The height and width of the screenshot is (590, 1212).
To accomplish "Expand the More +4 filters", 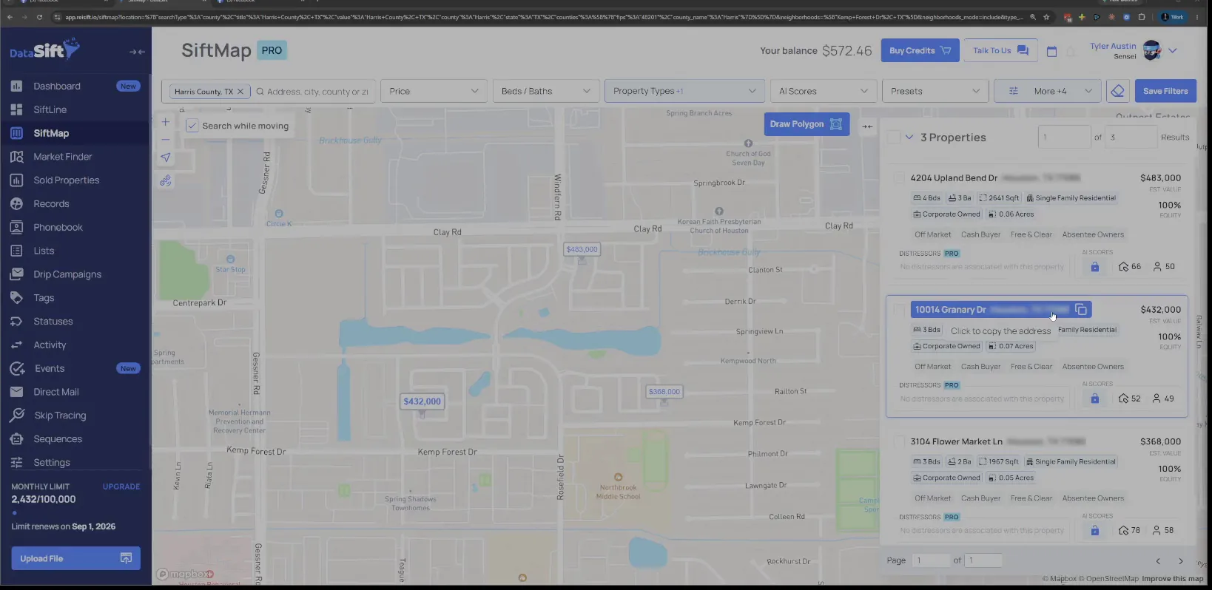I will [1047, 91].
